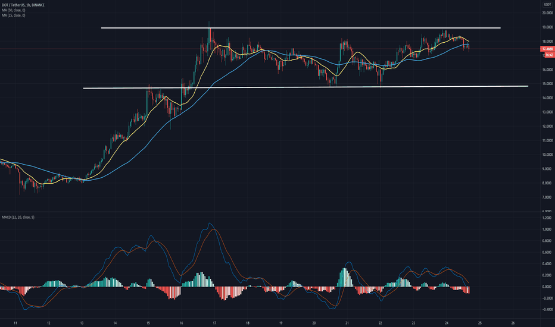Viewport: 555px width, 327px height.
Task: Click the 13.0000 price axis label
Action: 547,112
